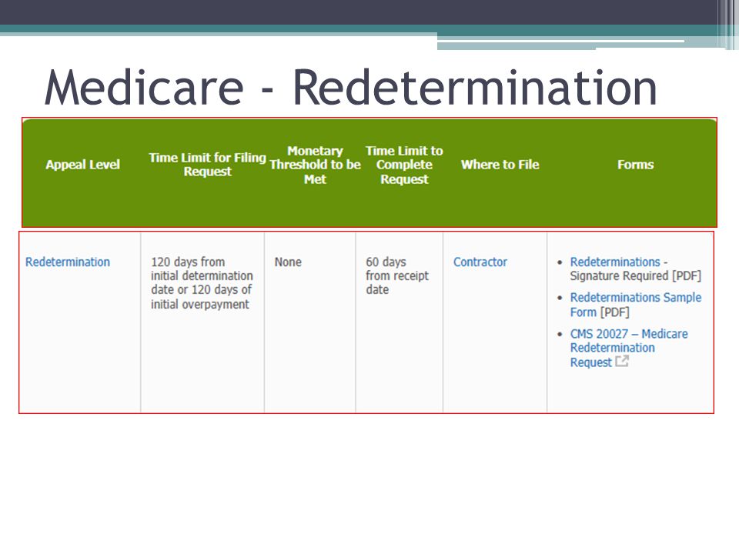Select the Where to File column header
739x554 pixels.
[500, 165]
